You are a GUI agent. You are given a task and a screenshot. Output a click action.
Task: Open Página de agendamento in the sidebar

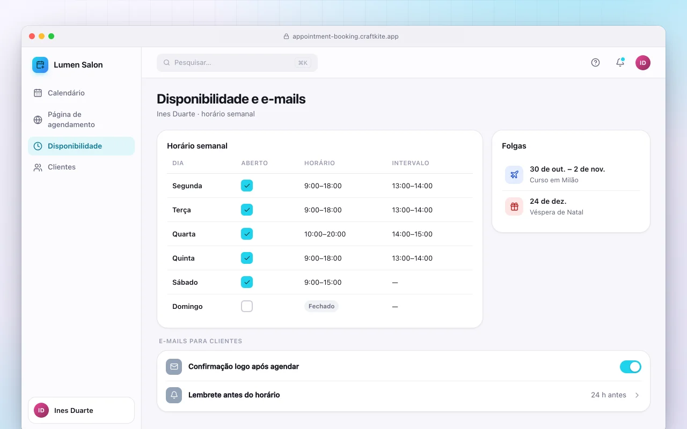(81, 120)
